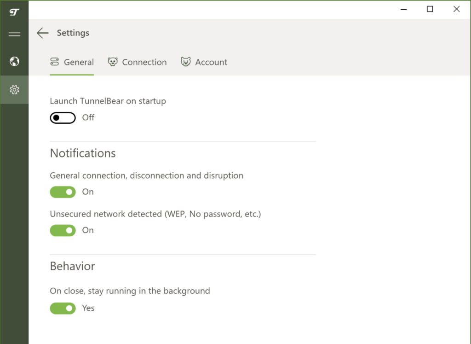Turn off stay running in background
This screenshot has width=471, height=344.
coord(63,308)
